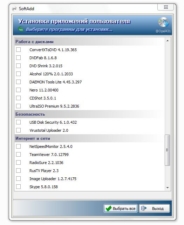184x225 pixels.
Task: Check the ConvertXToDVD 4.1.19.365 checkbox
Action: (x=18, y=50)
